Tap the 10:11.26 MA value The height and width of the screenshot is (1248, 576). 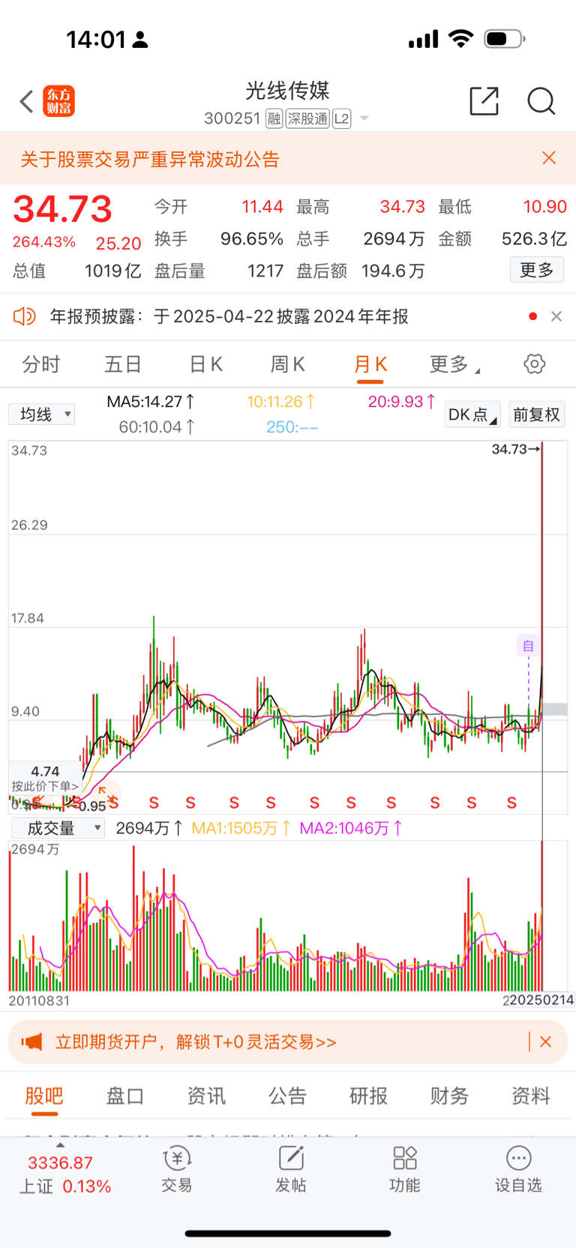coord(281,402)
